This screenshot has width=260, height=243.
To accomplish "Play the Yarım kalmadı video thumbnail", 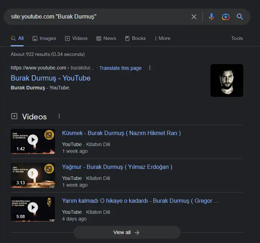I will tap(33, 209).
